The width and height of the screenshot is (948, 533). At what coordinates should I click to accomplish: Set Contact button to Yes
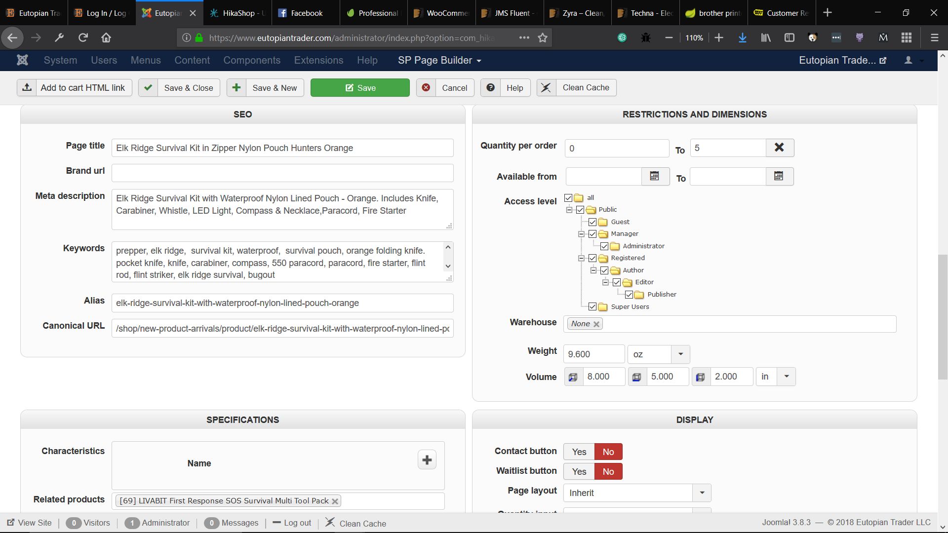tap(579, 452)
